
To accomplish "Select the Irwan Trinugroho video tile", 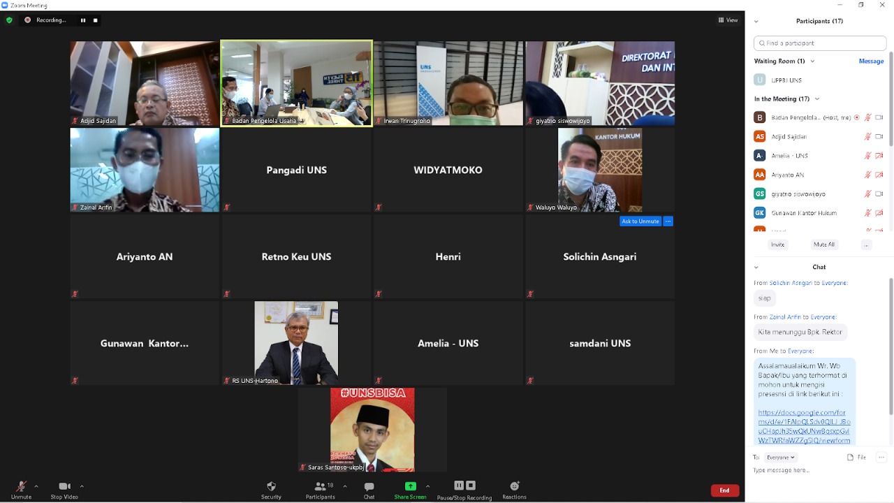I will pos(448,83).
